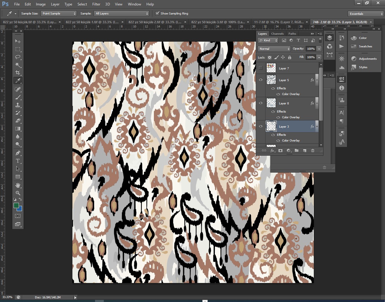Select the Magic Wand tool
Screen dimensions: 385x302
[x=18, y=65]
